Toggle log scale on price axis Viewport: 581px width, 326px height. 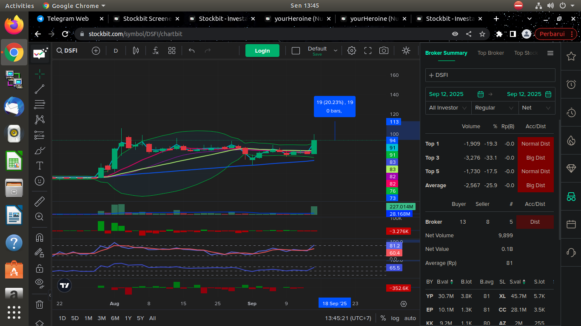[395, 318]
